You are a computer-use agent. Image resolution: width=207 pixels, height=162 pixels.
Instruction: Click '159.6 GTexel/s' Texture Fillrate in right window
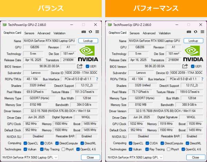(189, 92)
